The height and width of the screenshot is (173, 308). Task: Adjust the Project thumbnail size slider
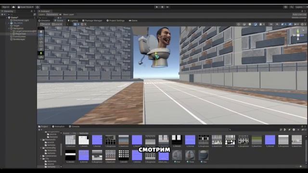(x=300, y=166)
